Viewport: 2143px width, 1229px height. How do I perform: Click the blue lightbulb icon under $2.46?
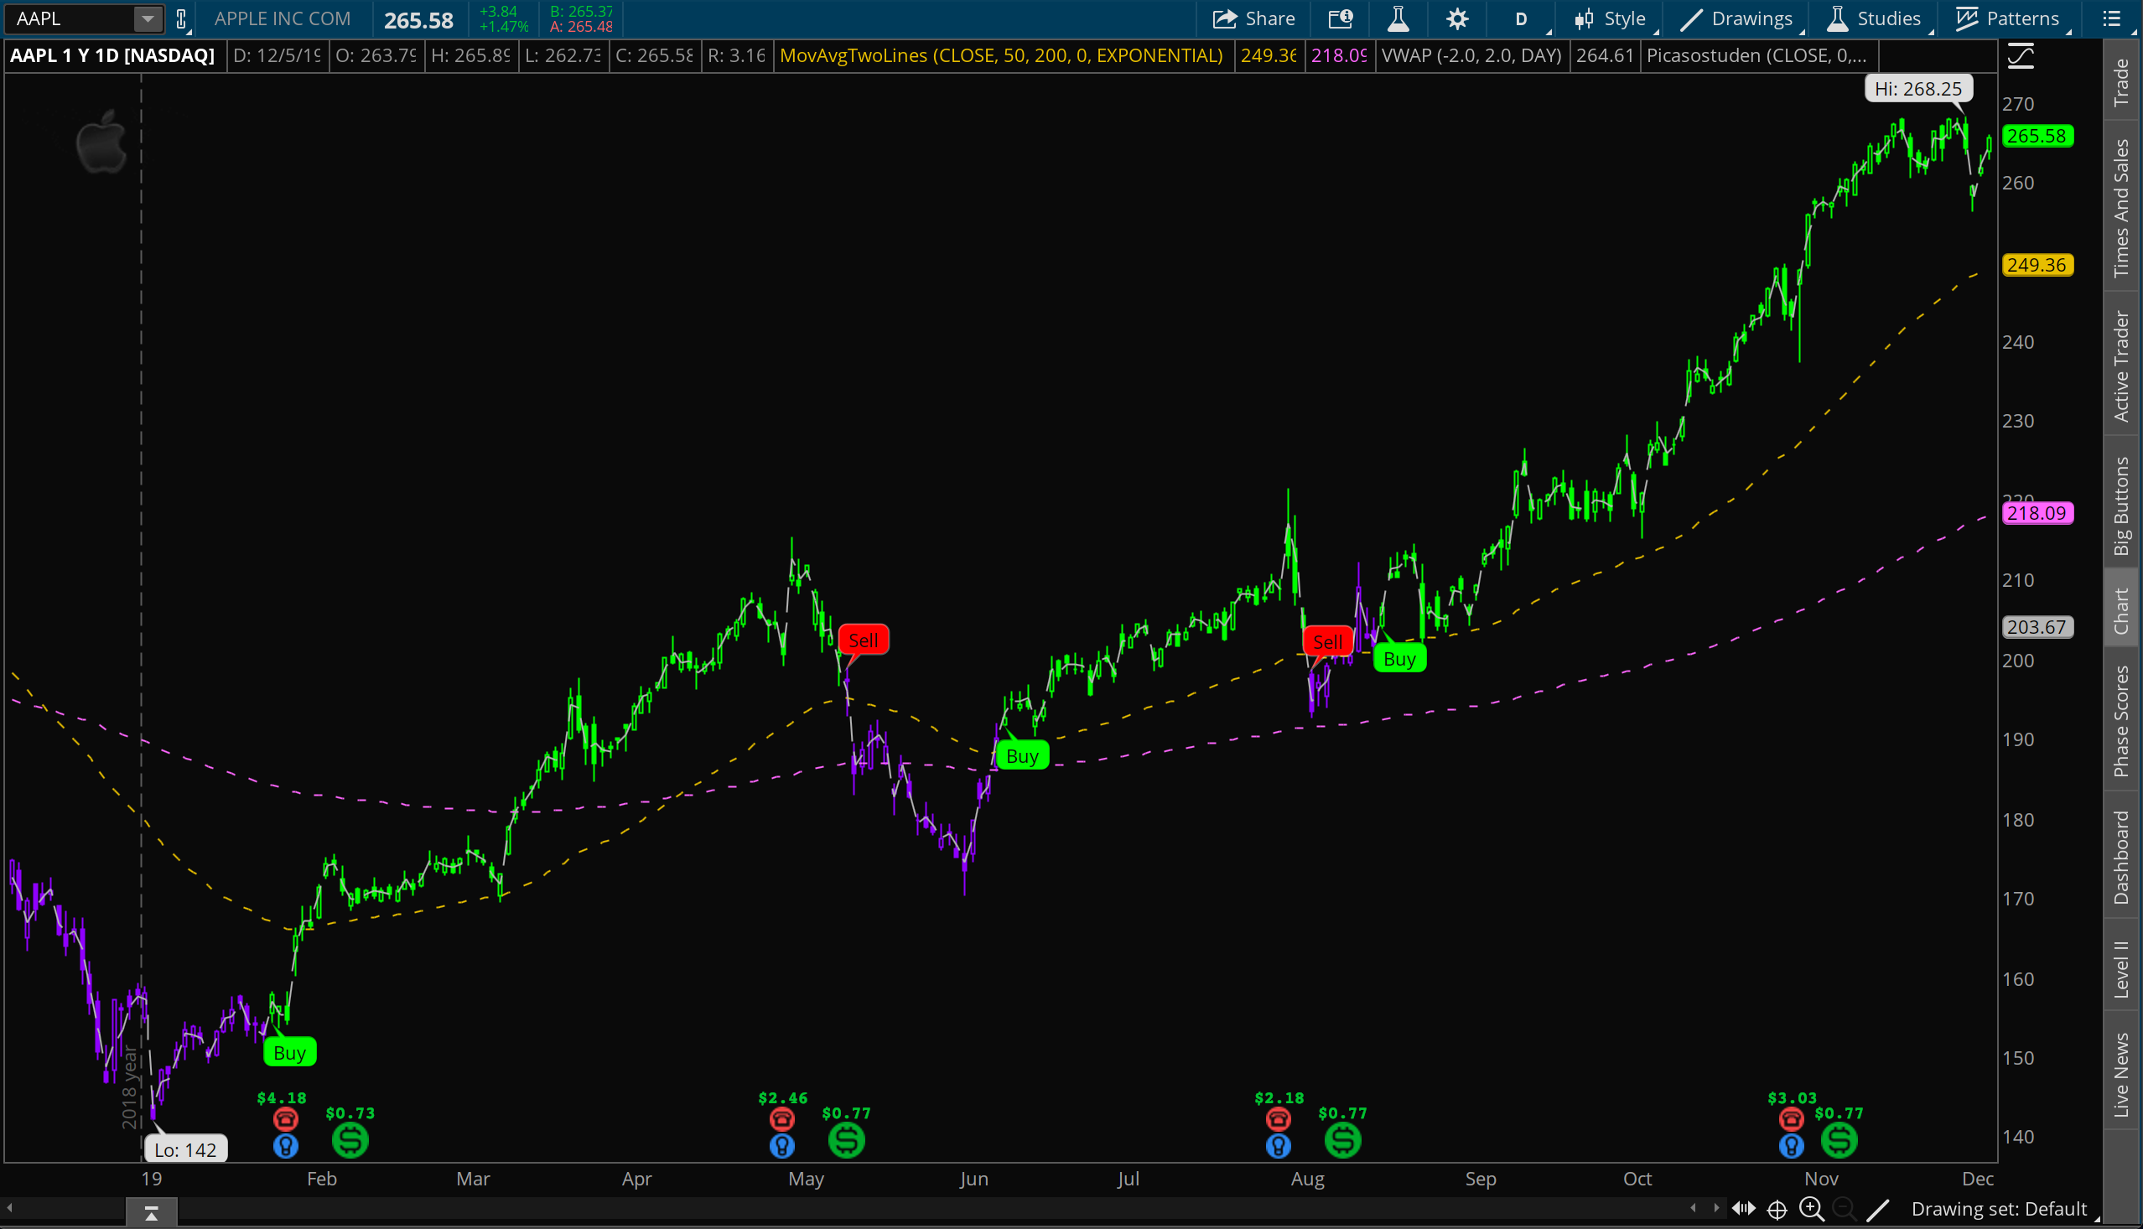point(781,1145)
